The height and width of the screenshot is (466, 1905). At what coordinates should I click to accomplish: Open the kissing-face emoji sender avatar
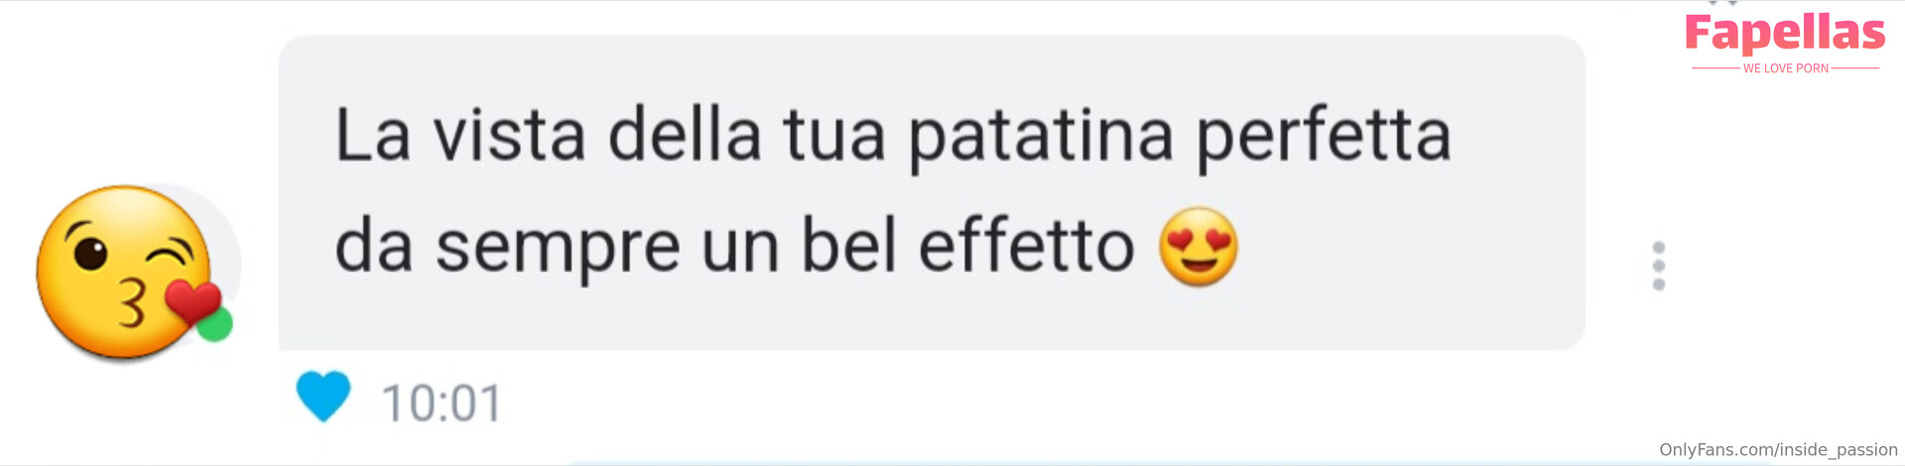(x=127, y=271)
